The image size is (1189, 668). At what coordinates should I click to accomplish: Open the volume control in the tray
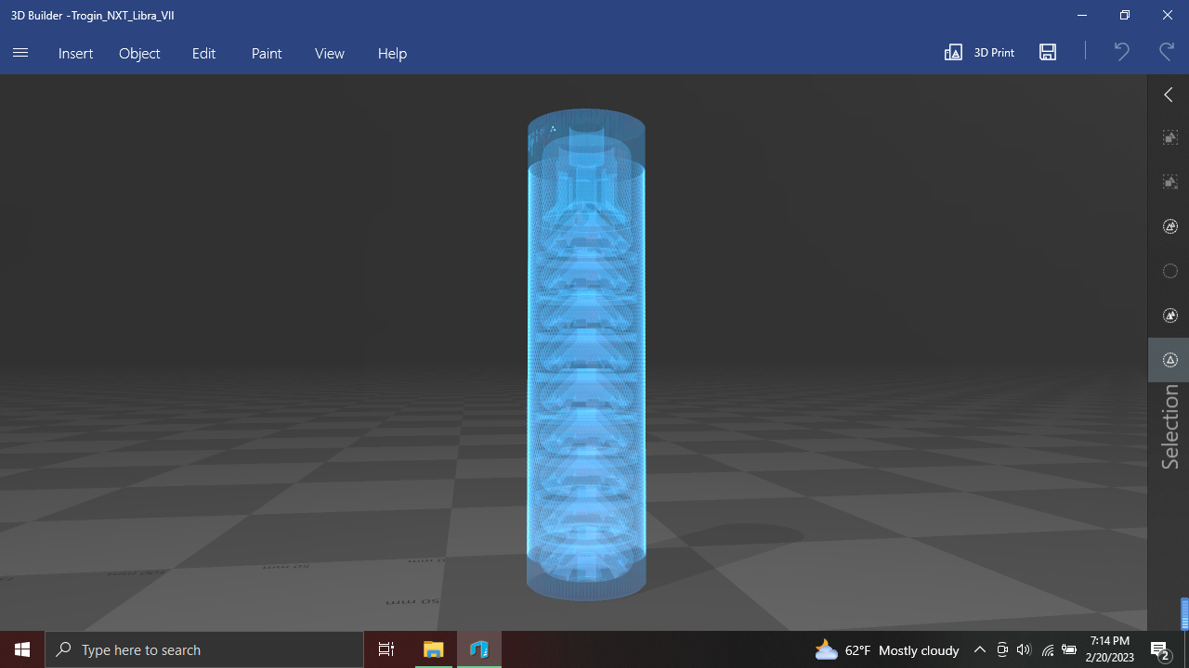[1024, 649]
